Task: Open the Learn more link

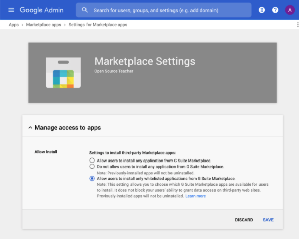Action: click(195, 196)
